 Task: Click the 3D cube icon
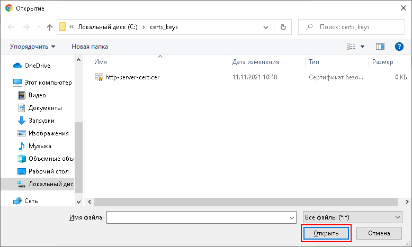[22, 159]
